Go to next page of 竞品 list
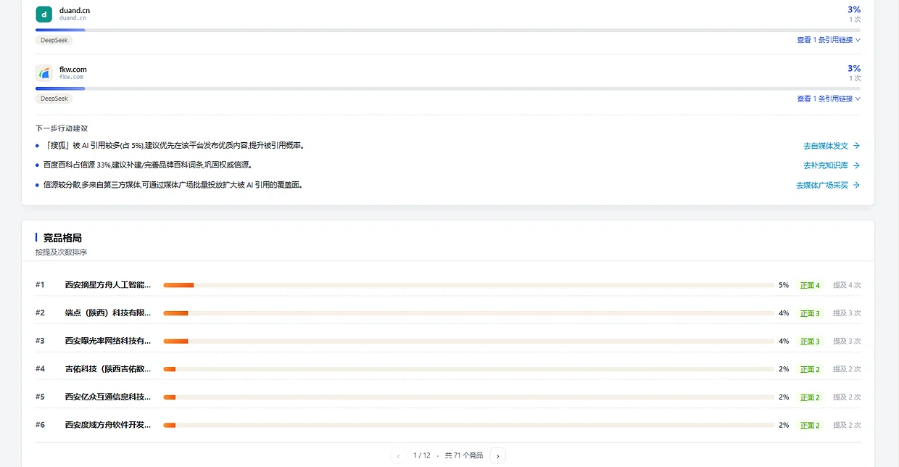 497,455
